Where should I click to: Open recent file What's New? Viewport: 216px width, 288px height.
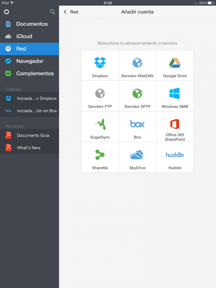(x=29, y=148)
